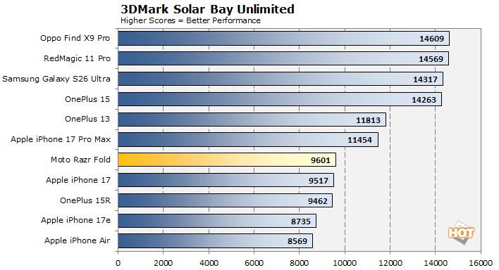Click the x-axis label 2000
This screenshot has width=499, height=270.
pyautogui.click(x=164, y=263)
